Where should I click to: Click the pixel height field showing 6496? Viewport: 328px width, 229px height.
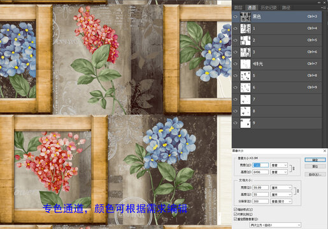(x=260, y=172)
